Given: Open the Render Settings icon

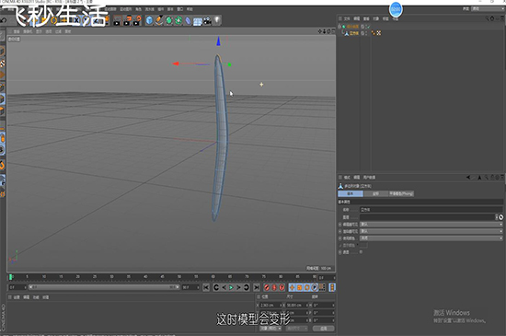Looking at the screenshot, I should (x=137, y=20).
